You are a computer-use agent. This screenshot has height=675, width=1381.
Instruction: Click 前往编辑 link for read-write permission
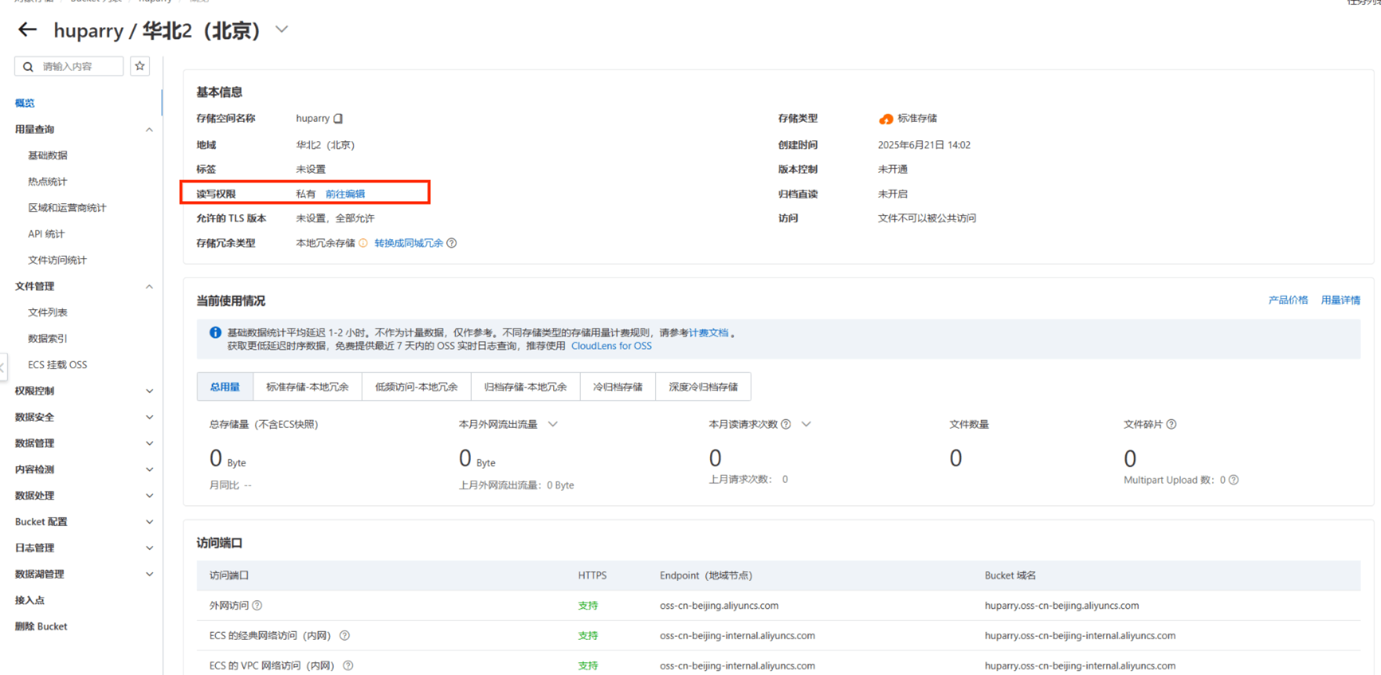tap(345, 194)
